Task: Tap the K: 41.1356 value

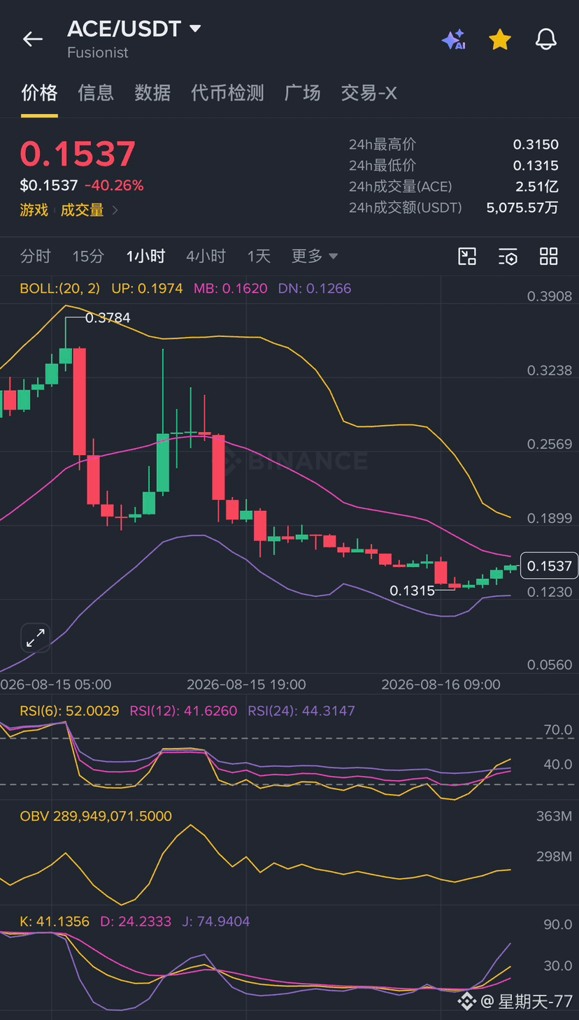Action: coord(55,921)
